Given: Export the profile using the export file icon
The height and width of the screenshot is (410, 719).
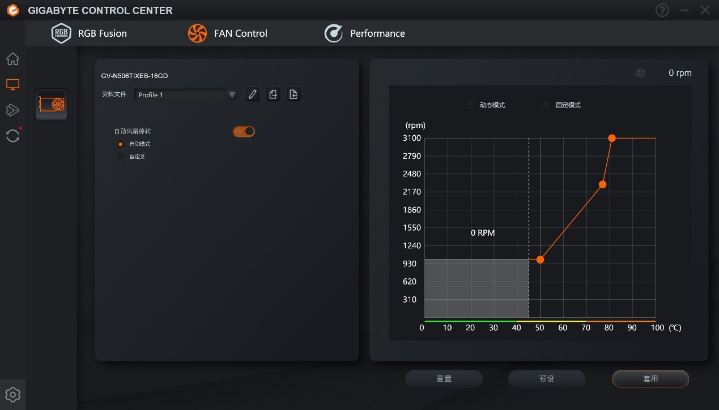Looking at the screenshot, I should tap(273, 94).
